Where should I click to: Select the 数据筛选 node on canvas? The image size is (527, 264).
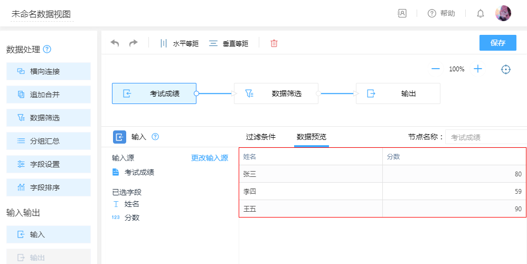[x=276, y=93]
